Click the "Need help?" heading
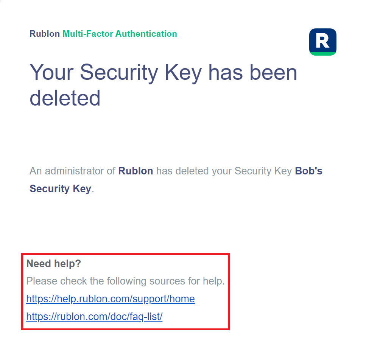Viewport: 366px width, 353px height. tap(54, 263)
